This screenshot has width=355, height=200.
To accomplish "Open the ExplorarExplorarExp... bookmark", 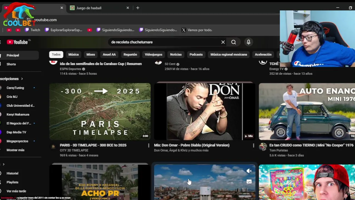I will coord(64,30).
